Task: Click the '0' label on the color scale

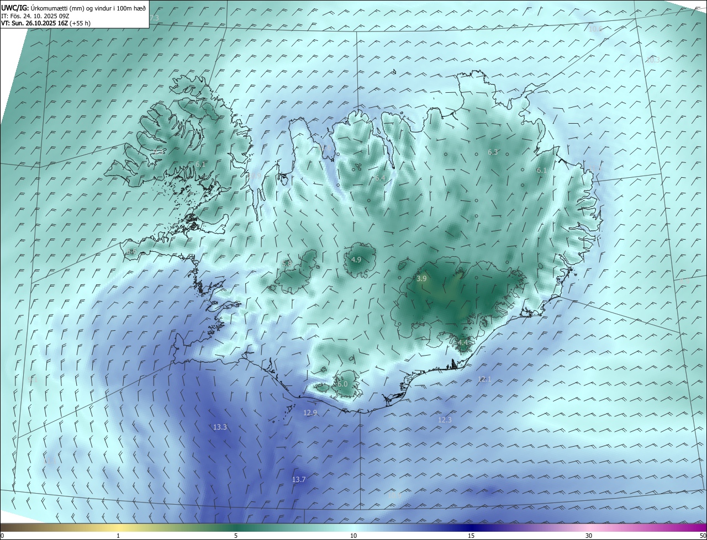Action: point(2,536)
